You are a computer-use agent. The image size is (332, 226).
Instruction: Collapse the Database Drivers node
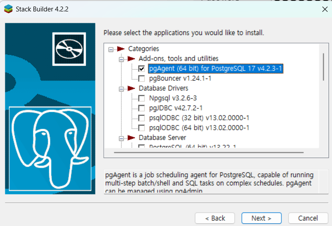tap(121, 89)
